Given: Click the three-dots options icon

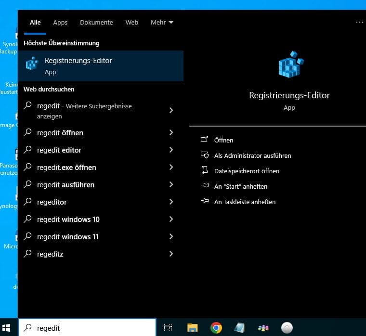Looking at the screenshot, I should pos(359,22).
